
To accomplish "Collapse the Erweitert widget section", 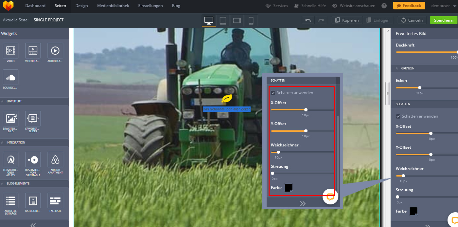I will coord(3,101).
